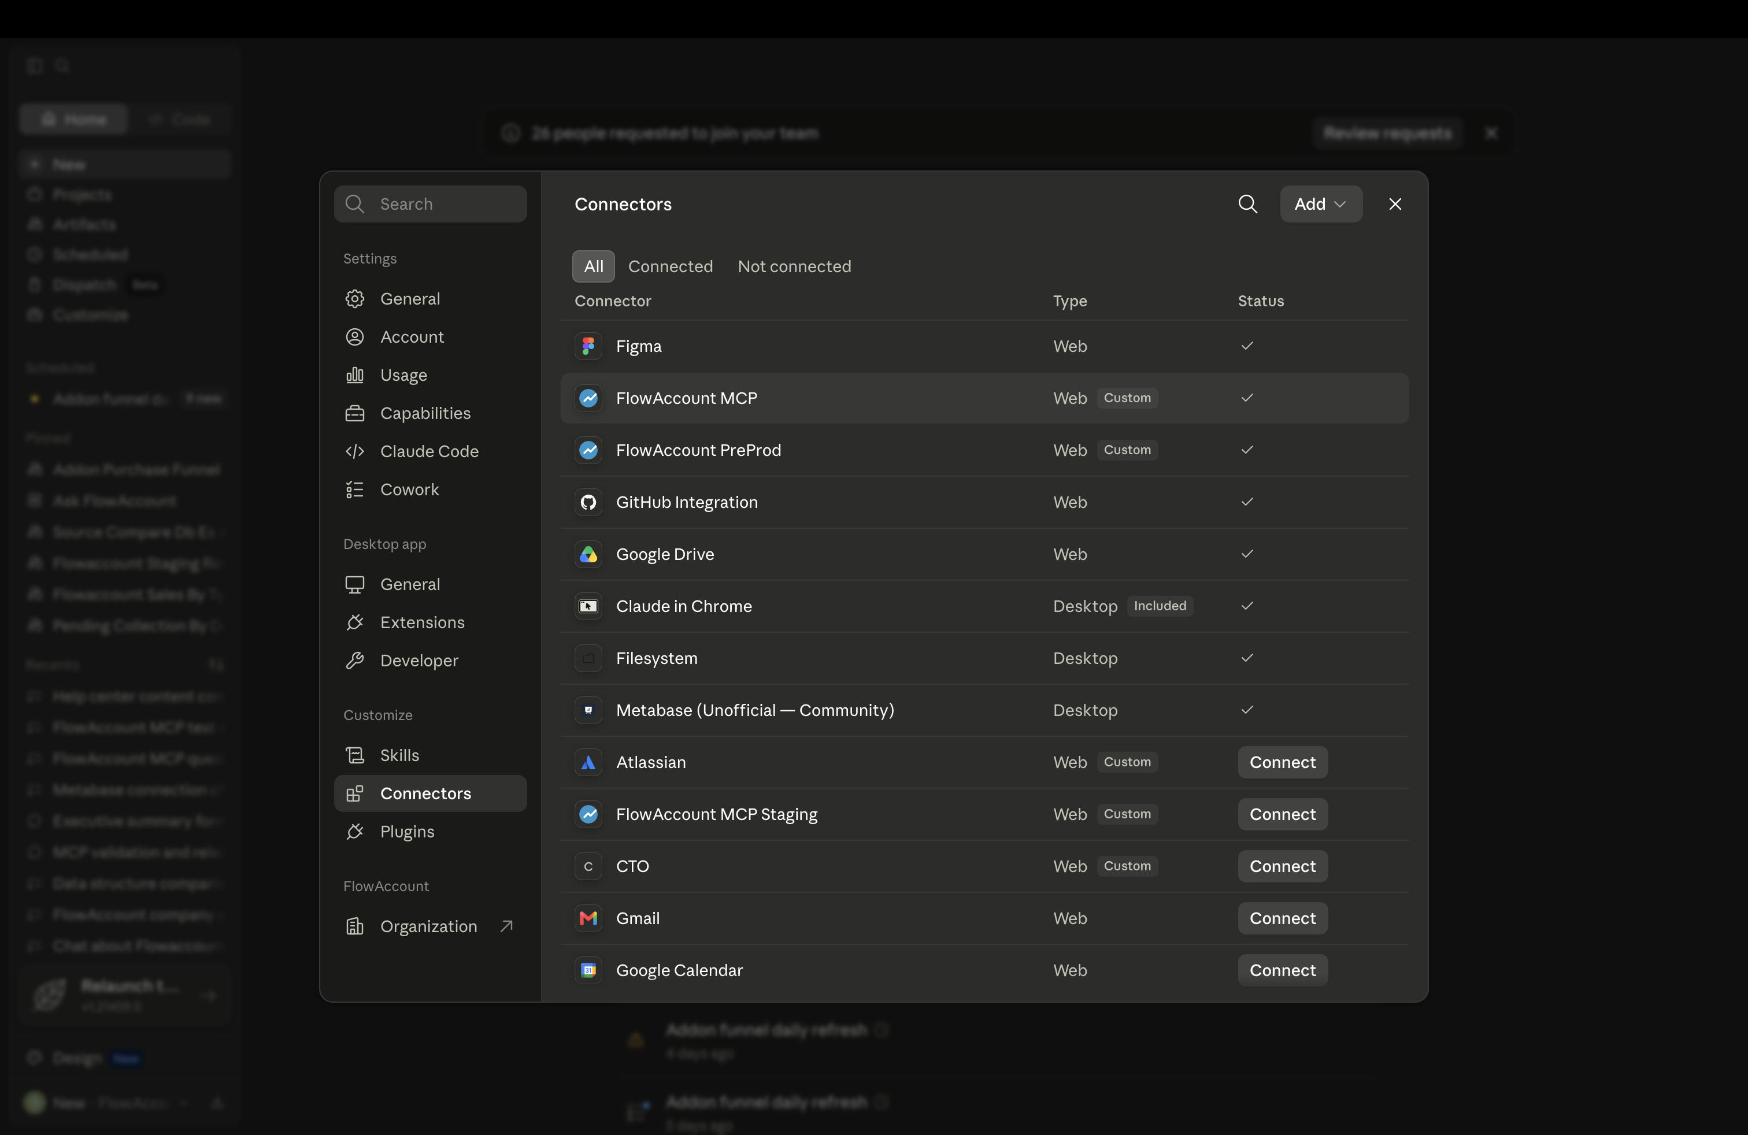Connect the FlowAccount MCP Staging connector

point(1282,814)
